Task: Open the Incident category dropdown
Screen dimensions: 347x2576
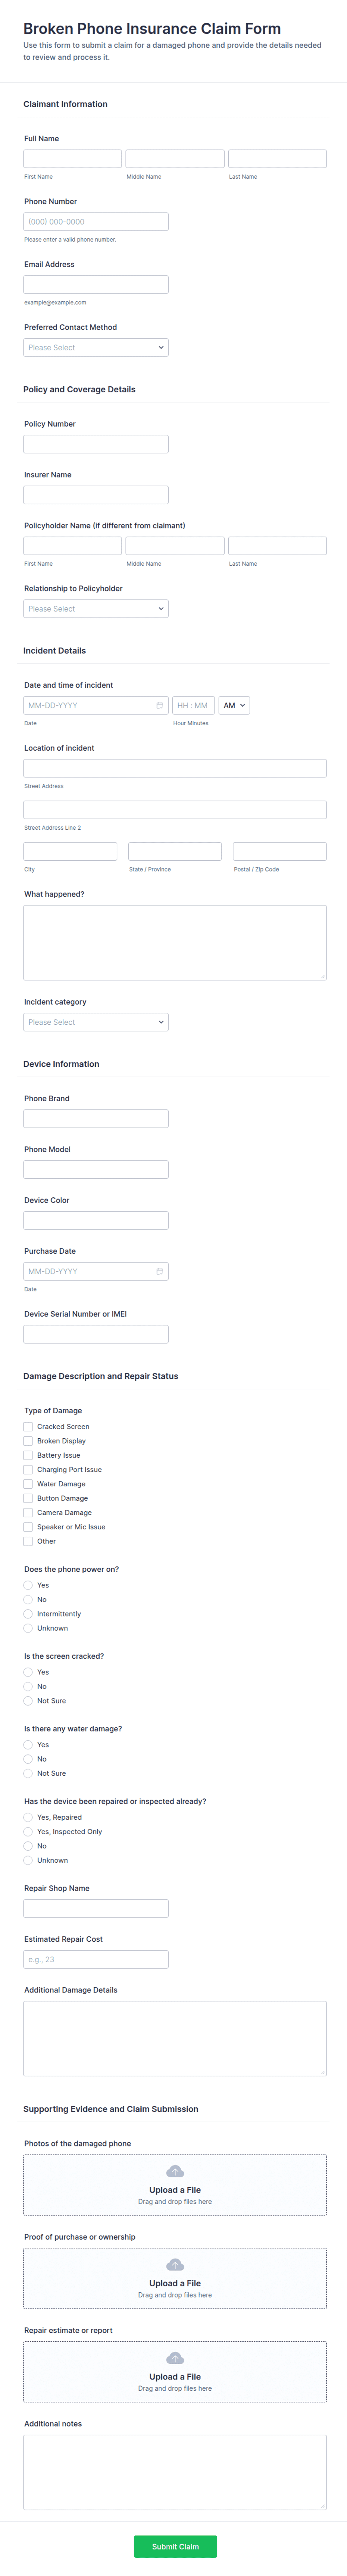Action: (x=96, y=1022)
